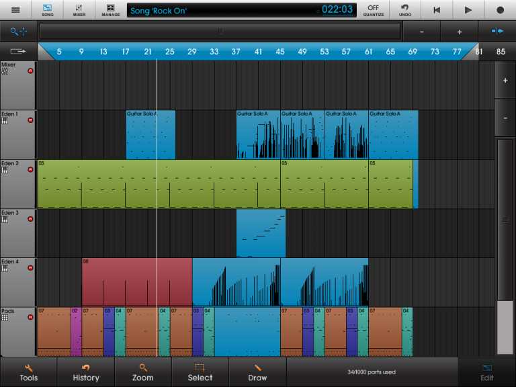Select the red part on Eden 4
Viewport: 516px width, 387px height.
pos(137,282)
